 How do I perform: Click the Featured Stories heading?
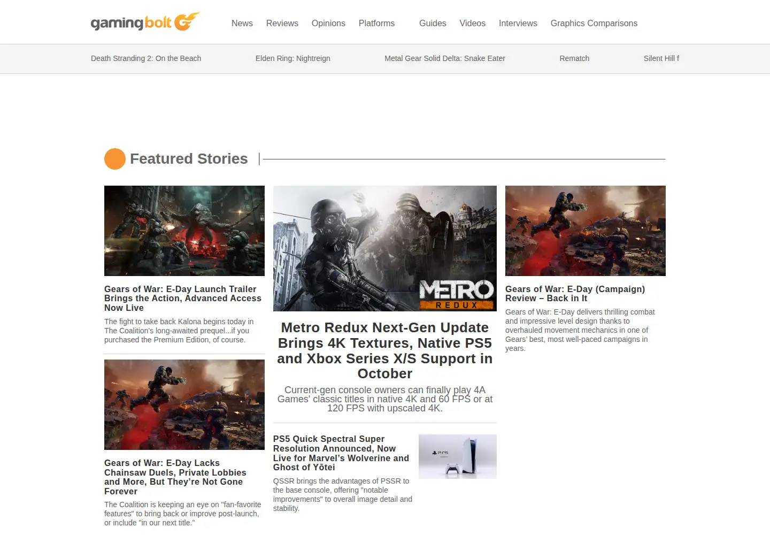(189, 159)
